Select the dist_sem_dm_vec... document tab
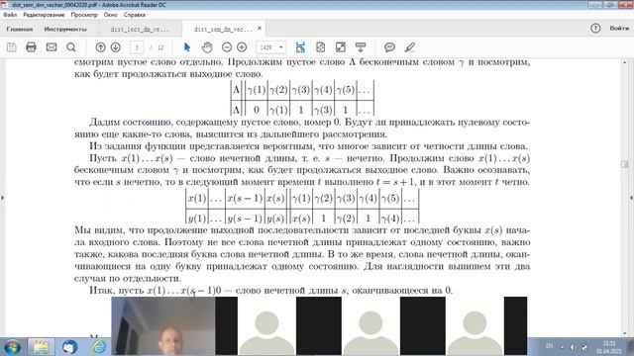This screenshot has width=634, height=356. 223,29
